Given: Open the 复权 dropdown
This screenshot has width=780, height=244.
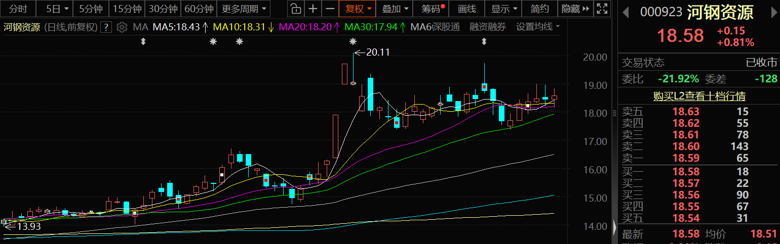Looking at the screenshot, I should 359,9.
